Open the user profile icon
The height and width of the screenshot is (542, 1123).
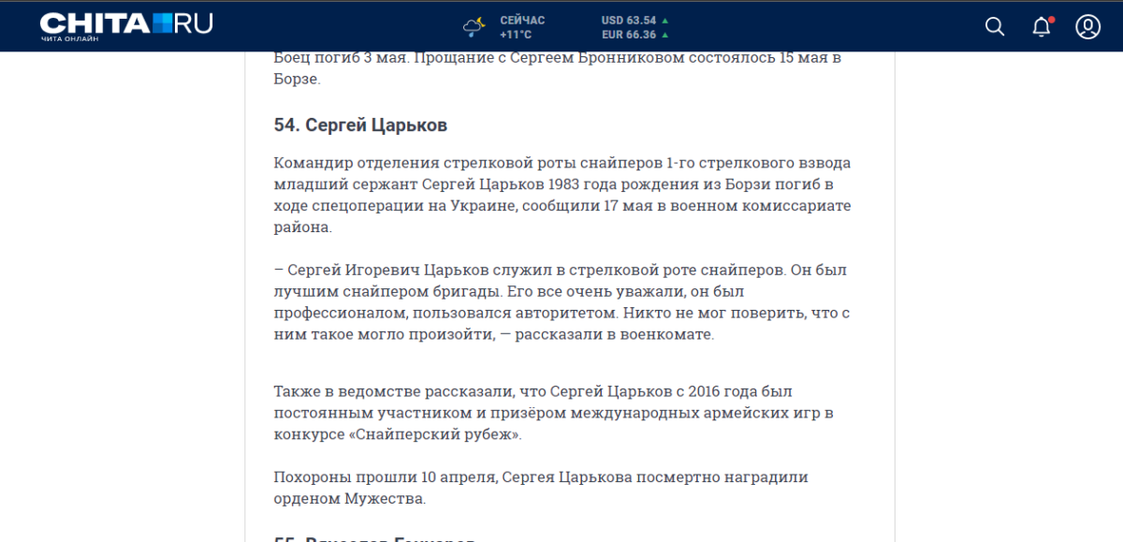[1087, 26]
